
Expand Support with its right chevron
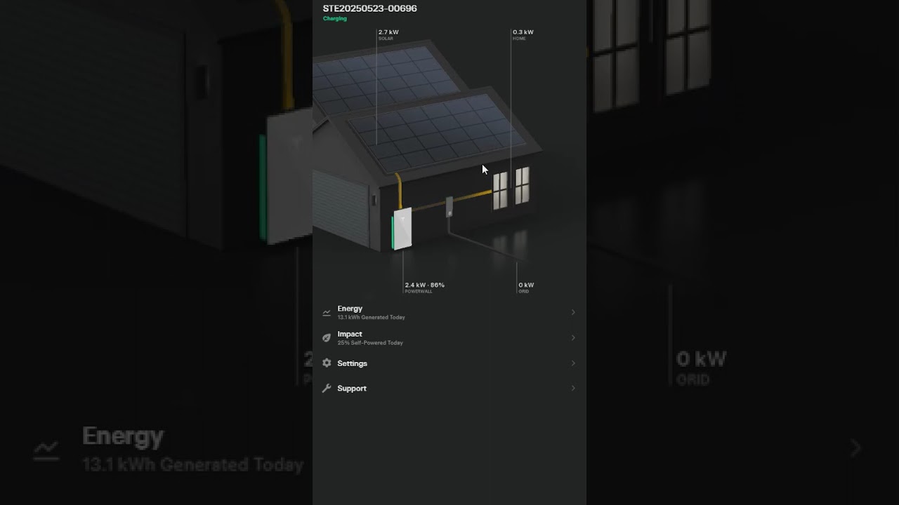point(573,388)
